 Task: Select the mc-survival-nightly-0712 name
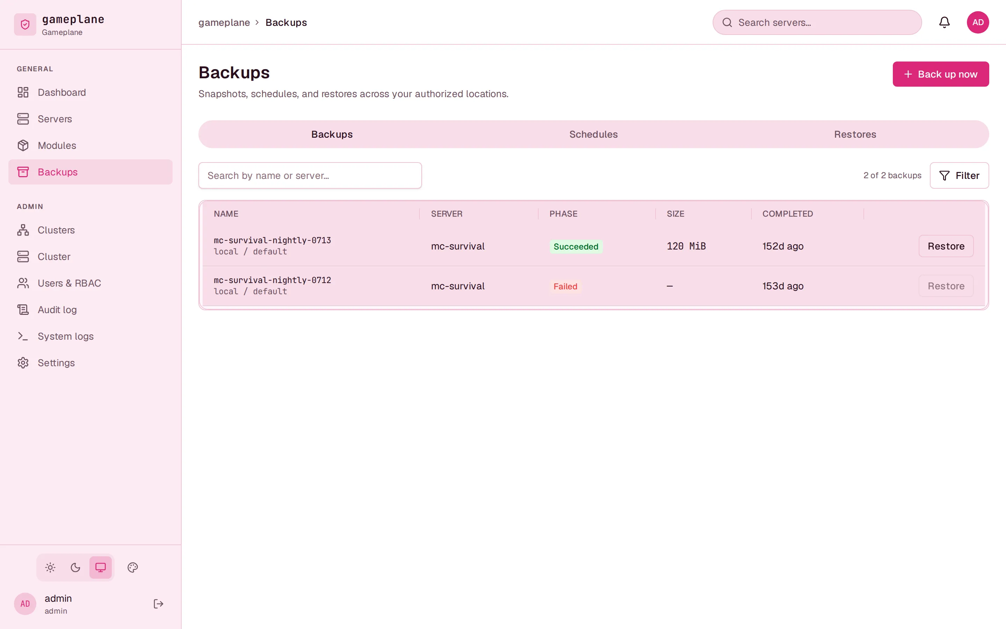272,280
